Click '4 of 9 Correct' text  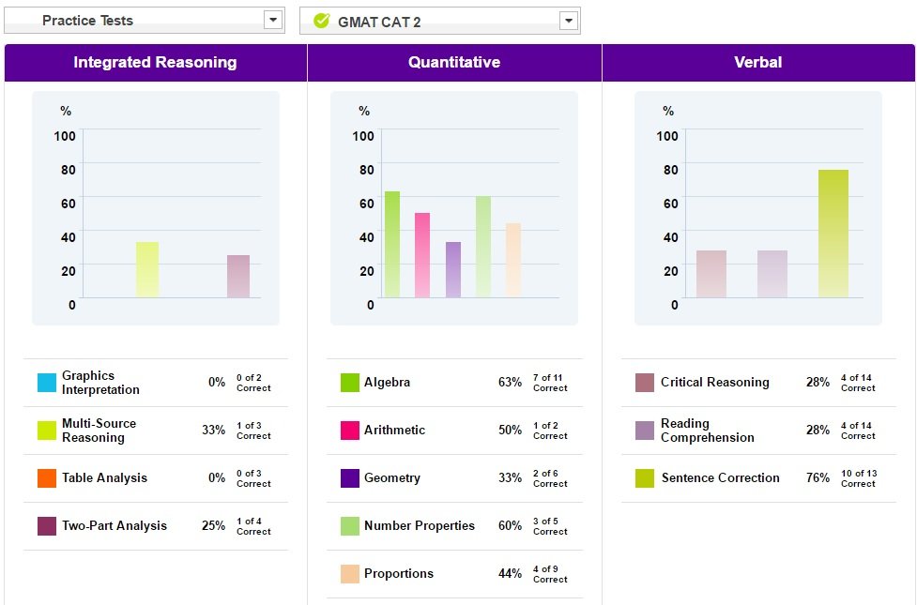coord(550,575)
